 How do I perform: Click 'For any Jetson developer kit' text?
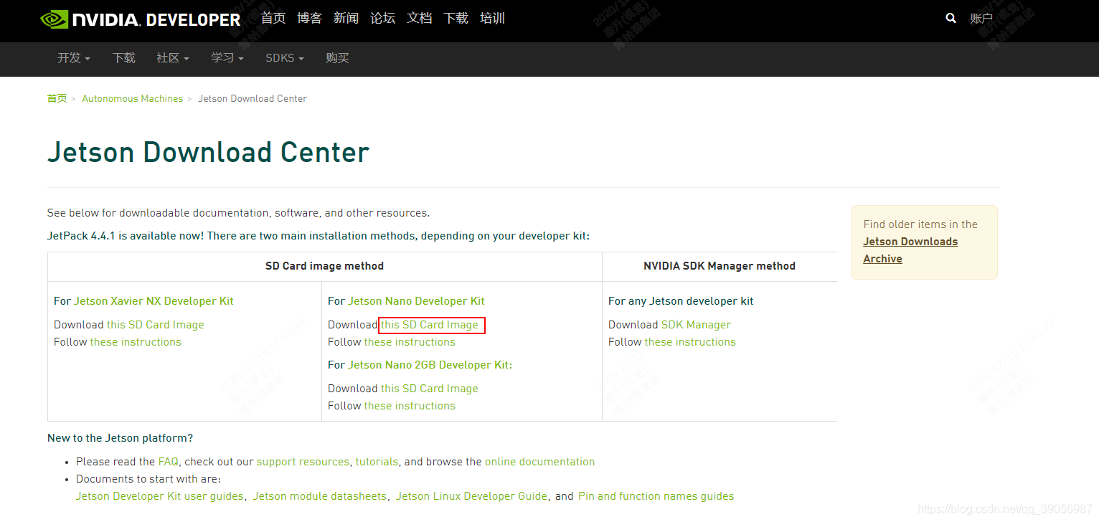pyautogui.click(x=681, y=301)
